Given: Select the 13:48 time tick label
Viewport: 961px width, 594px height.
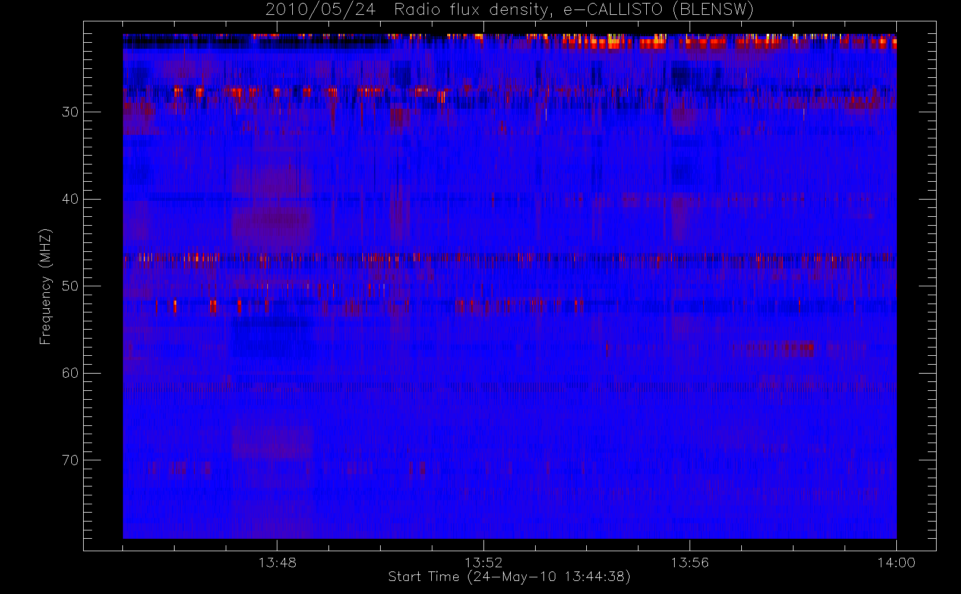Looking at the screenshot, I should click(277, 562).
